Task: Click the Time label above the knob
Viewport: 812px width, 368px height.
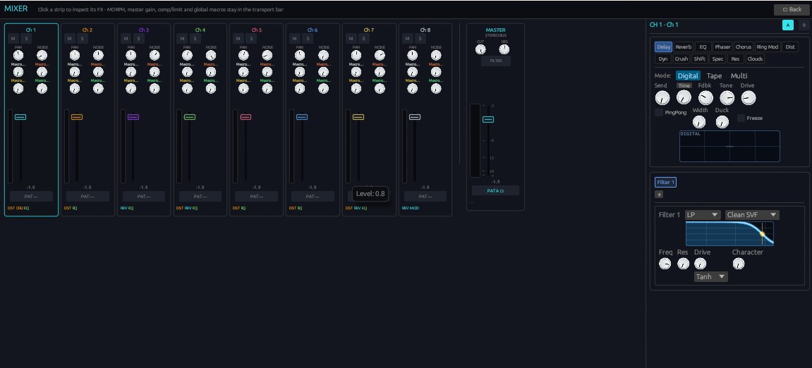Action: (684, 85)
